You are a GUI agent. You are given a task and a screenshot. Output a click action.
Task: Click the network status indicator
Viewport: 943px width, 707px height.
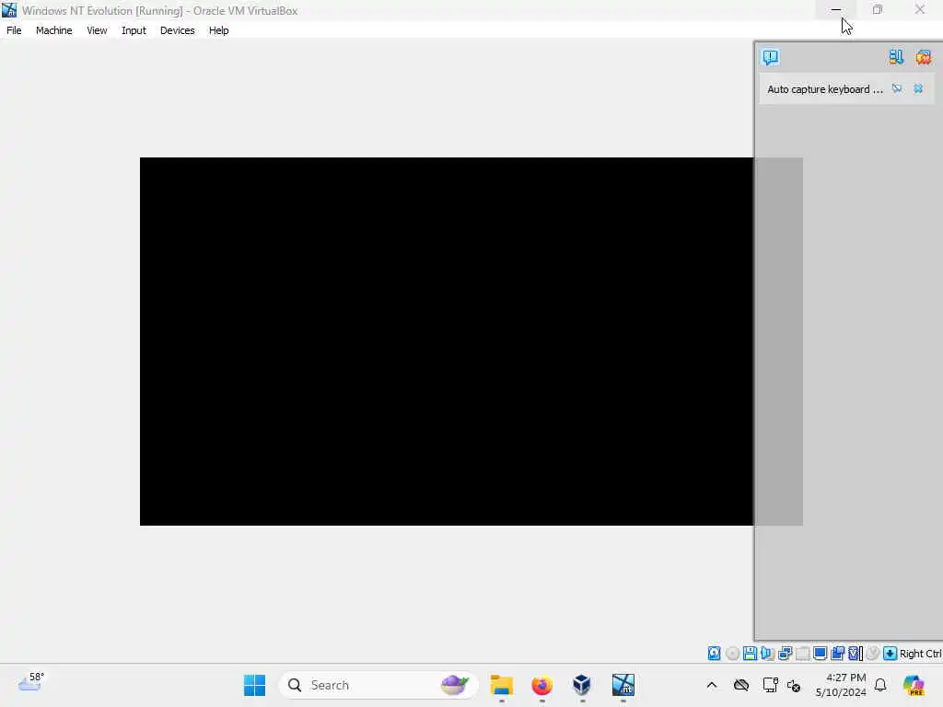coord(785,653)
